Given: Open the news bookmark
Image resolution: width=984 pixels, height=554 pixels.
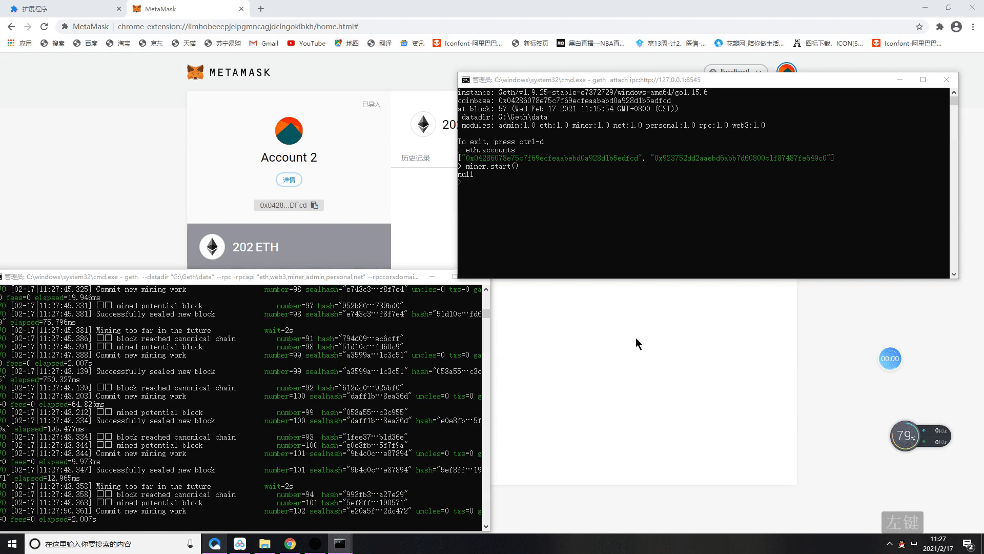Looking at the screenshot, I should [412, 44].
